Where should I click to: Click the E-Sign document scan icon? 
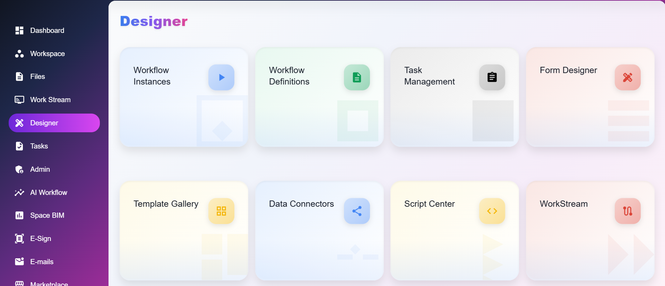click(x=19, y=239)
